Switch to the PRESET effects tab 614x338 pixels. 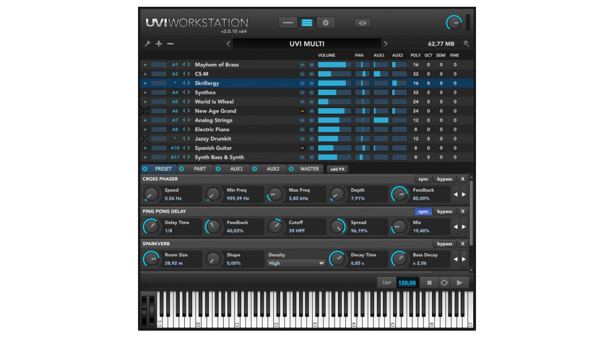coord(163,169)
